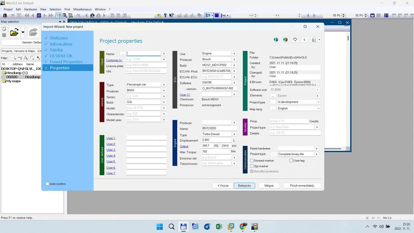Open the Project menu
The width and height of the screenshot is (414, 233).
pyautogui.click(x=8, y=9)
